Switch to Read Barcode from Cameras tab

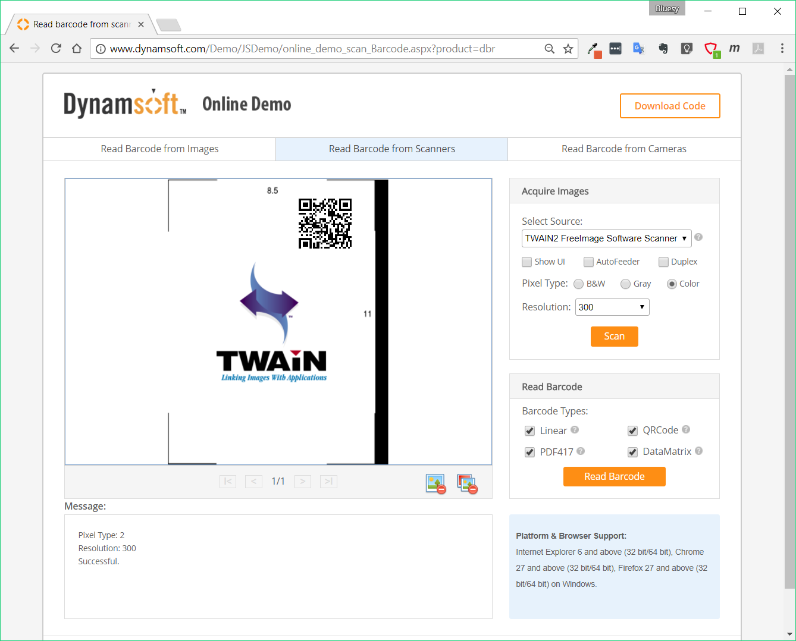[x=623, y=149]
